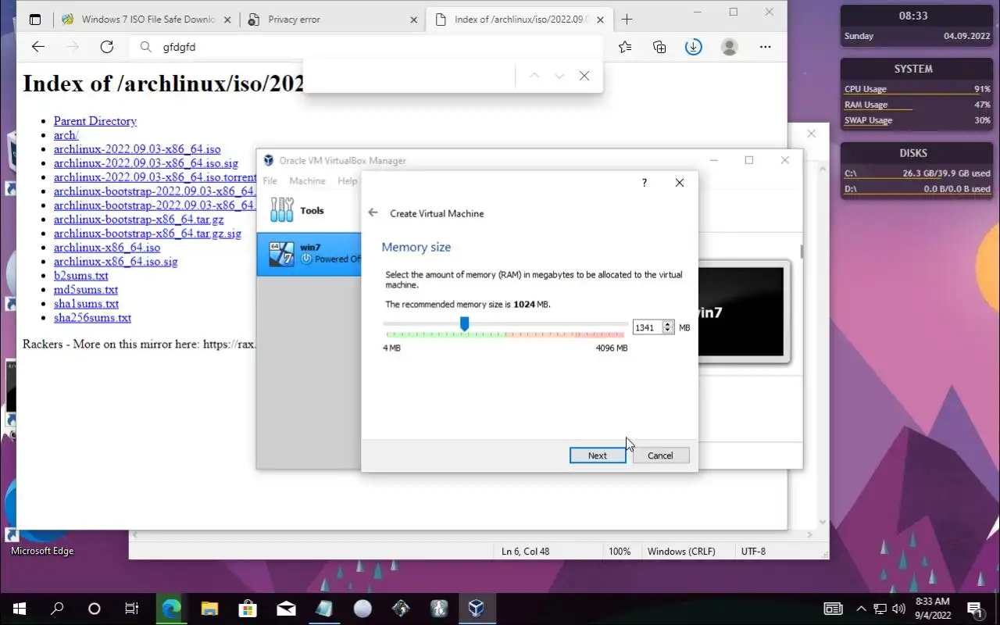This screenshot has width=1000, height=625.
Task: Open a new tab in Edge
Action: coord(627,20)
